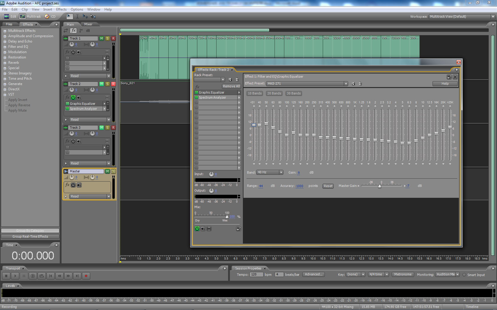Switch to Multitrack view

[30, 17]
